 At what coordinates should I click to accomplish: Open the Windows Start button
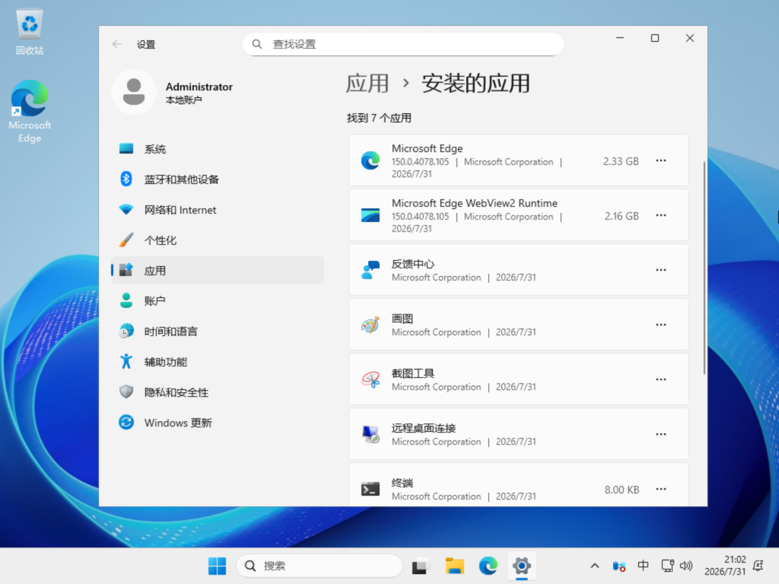coord(217,566)
